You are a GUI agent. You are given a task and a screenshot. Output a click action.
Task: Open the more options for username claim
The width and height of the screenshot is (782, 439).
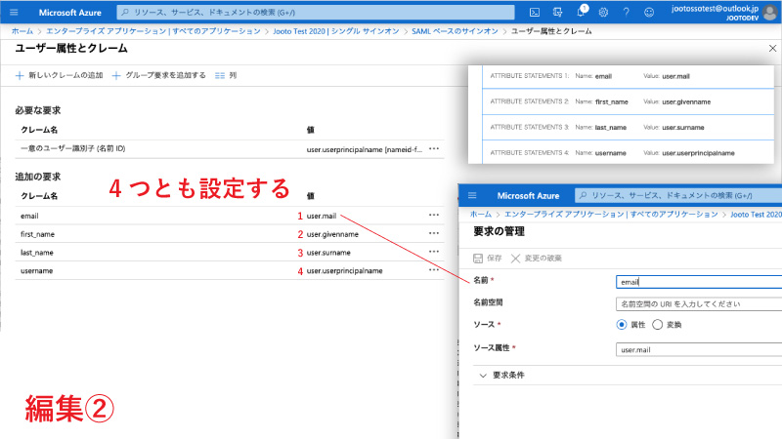[x=434, y=270]
